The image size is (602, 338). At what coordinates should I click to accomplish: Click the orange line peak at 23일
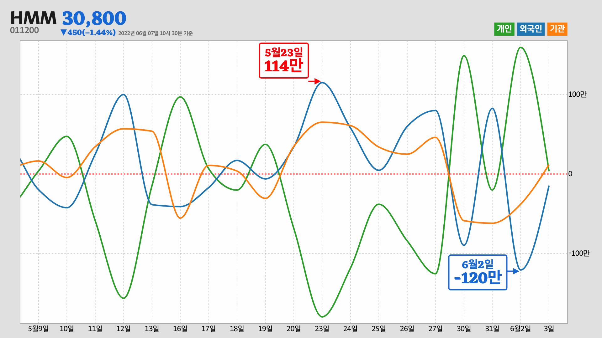[322, 122]
